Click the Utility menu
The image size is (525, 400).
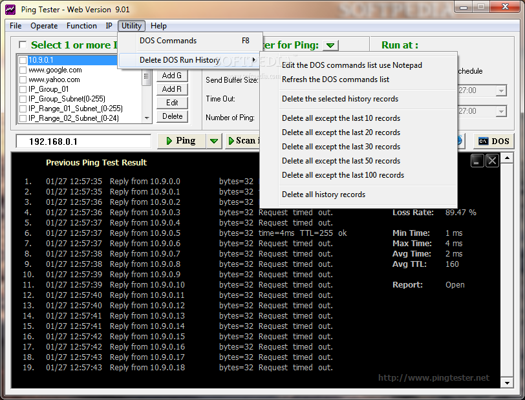(x=131, y=26)
